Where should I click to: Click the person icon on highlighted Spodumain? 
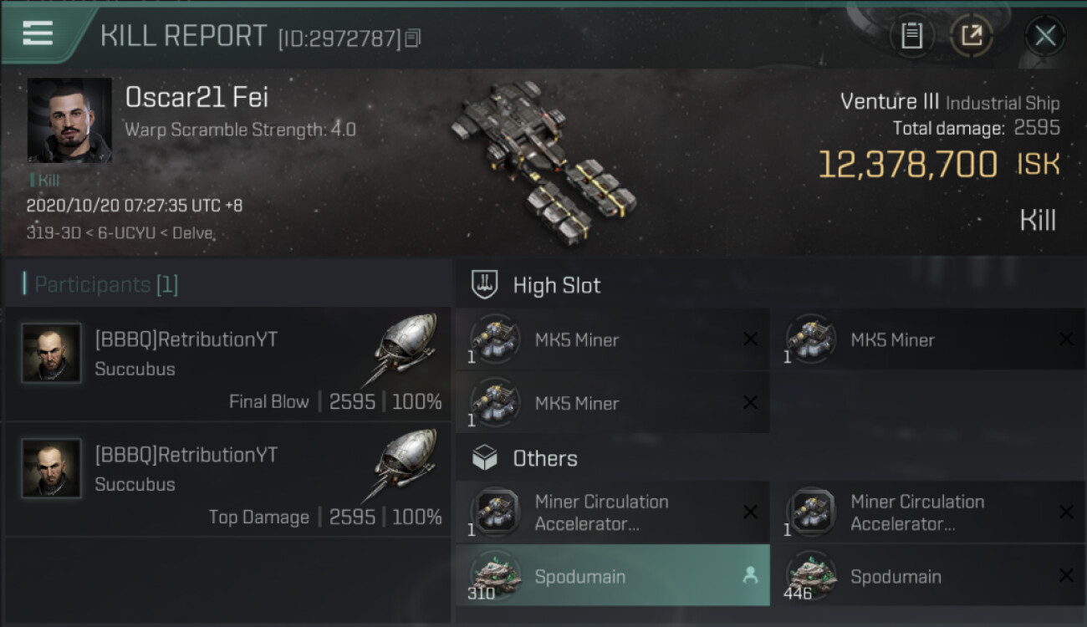click(x=750, y=576)
